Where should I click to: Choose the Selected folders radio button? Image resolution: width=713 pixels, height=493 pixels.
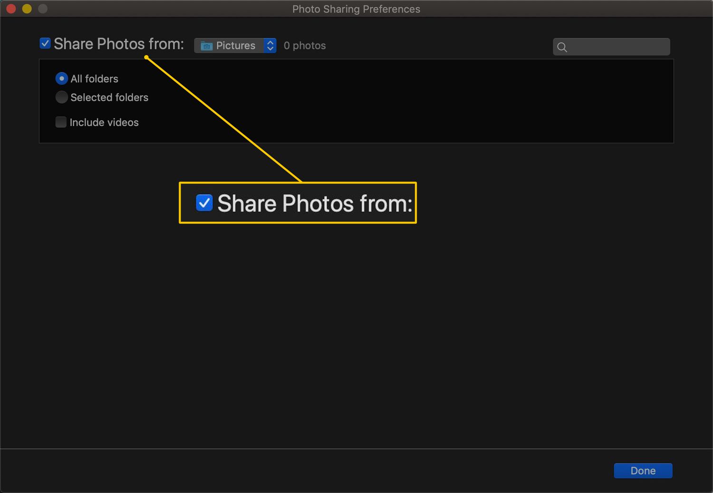(x=61, y=97)
